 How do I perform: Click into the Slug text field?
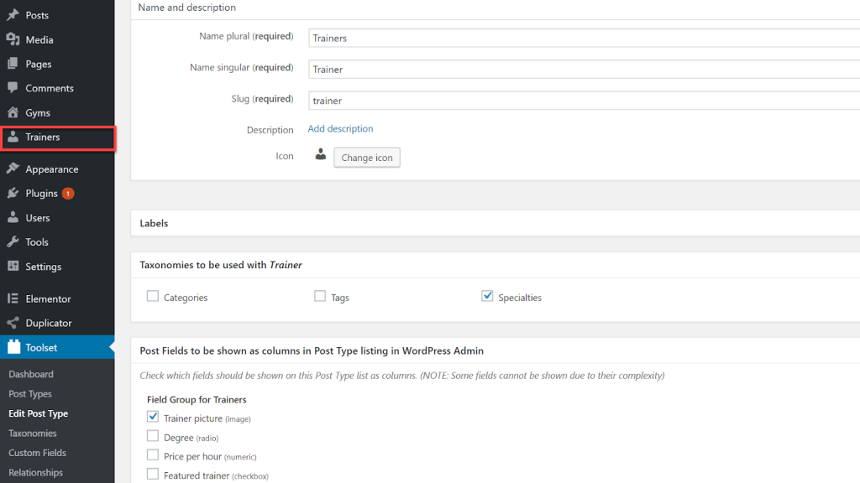pos(579,101)
